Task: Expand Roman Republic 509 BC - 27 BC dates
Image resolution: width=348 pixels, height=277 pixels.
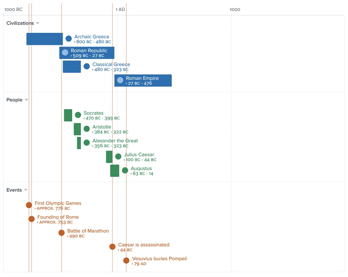Action: click(87, 56)
